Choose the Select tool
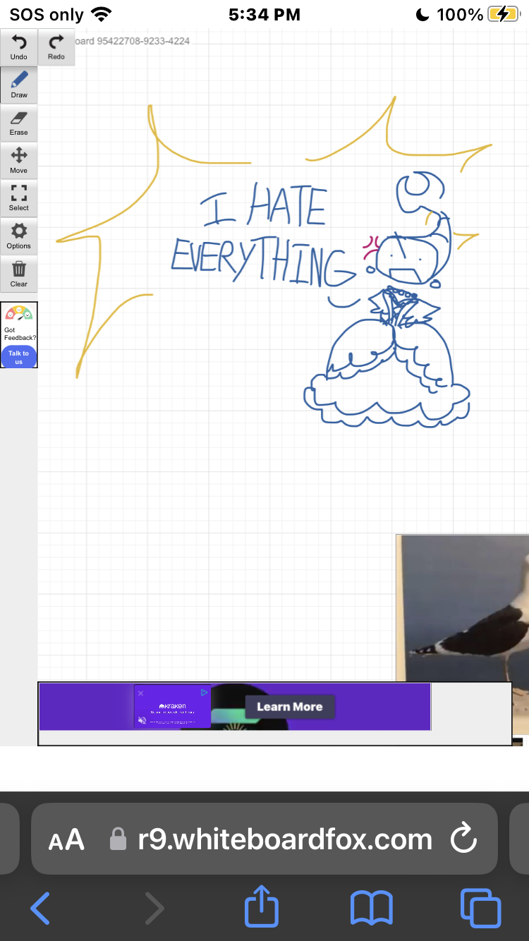Screen dimensions: 529x941 click(18, 199)
